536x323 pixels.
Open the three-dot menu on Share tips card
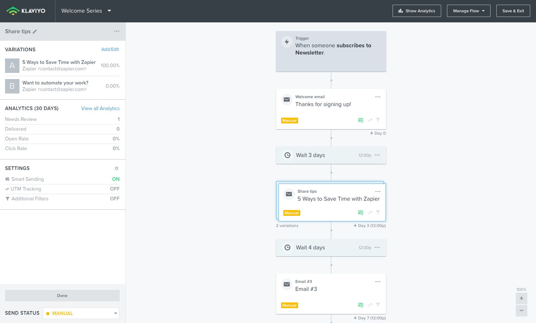(x=377, y=192)
